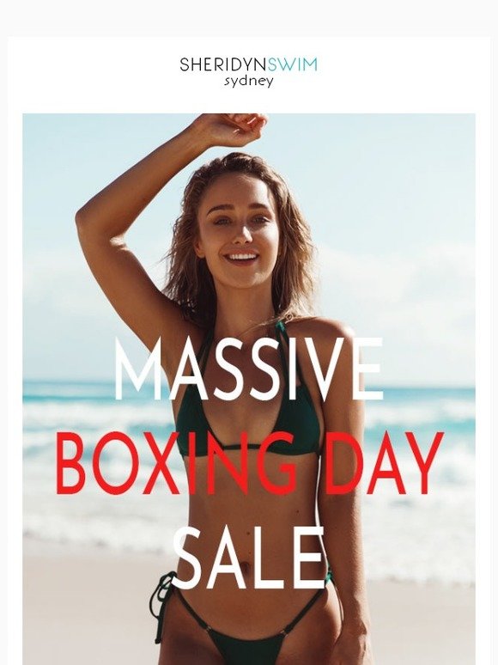498x665 pixels.
Task: Click the 'sydney' subtitle under logo
Action: coord(249,81)
